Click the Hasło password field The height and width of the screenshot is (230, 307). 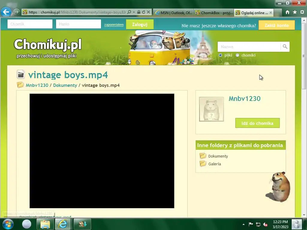[x=79, y=24]
